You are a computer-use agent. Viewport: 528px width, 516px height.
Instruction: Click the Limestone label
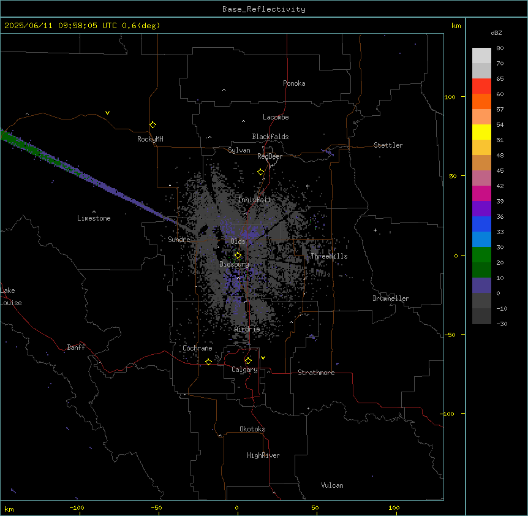[x=94, y=218]
